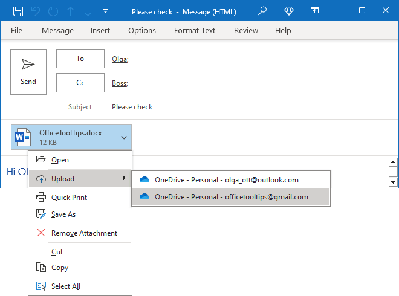Click the To recipients button
Image resolution: width=399 pixels, height=296 pixels.
[80, 59]
